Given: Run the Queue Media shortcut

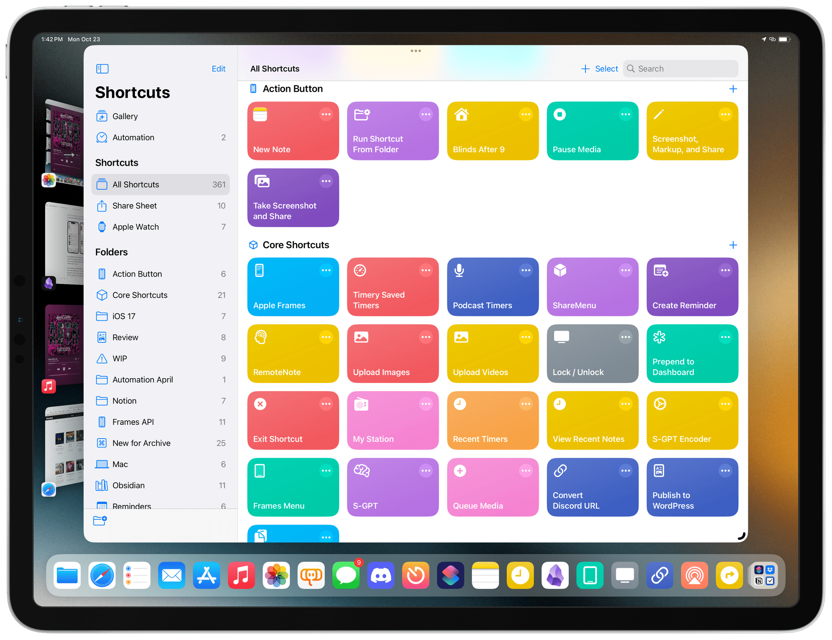Looking at the screenshot, I should click(493, 487).
